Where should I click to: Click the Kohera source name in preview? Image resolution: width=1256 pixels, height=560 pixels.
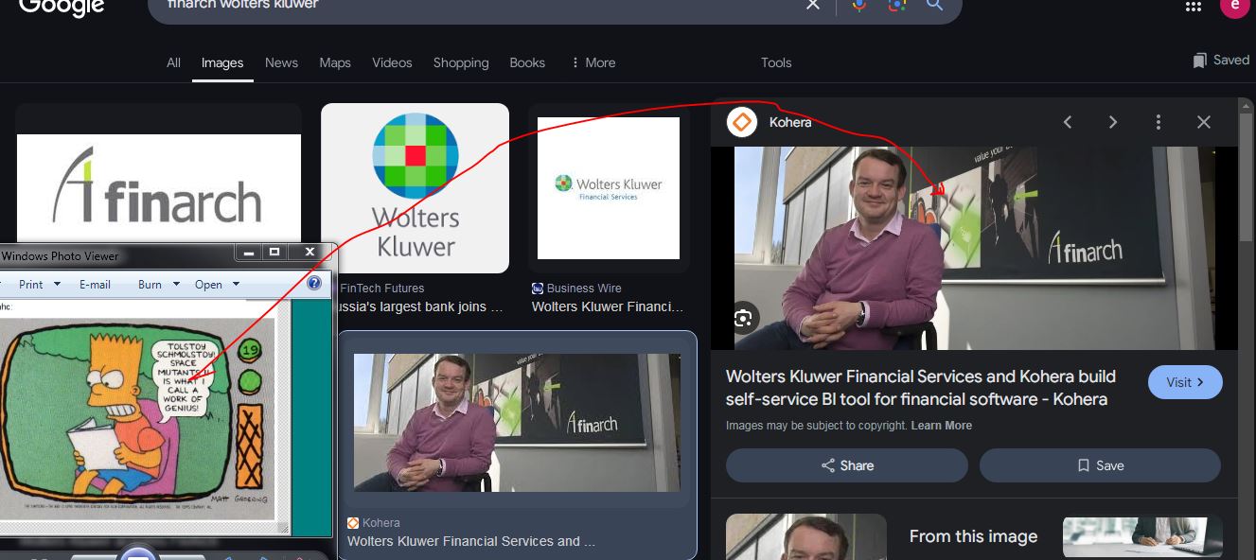pyautogui.click(x=790, y=122)
